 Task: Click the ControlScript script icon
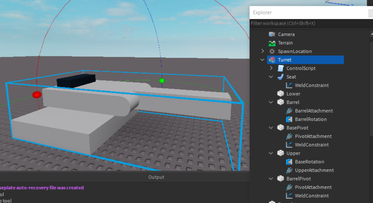[x=280, y=68]
